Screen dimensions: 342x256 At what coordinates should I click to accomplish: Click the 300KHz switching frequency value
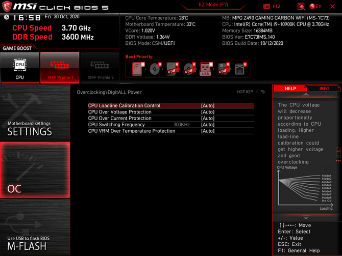coord(182,125)
